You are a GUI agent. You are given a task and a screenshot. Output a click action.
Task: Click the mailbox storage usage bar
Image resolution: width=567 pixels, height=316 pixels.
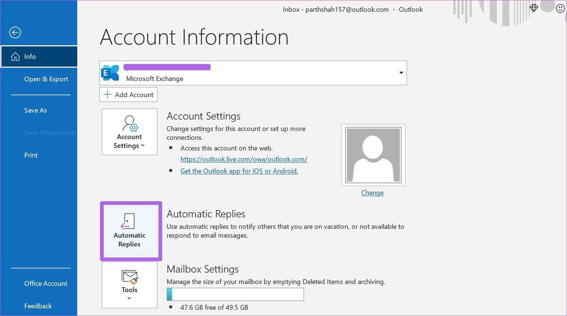click(x=235, y=294)
